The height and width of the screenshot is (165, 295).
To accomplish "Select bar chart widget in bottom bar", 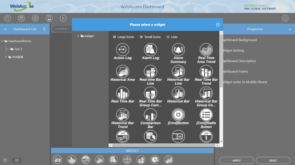I will [x=72, y=160].
